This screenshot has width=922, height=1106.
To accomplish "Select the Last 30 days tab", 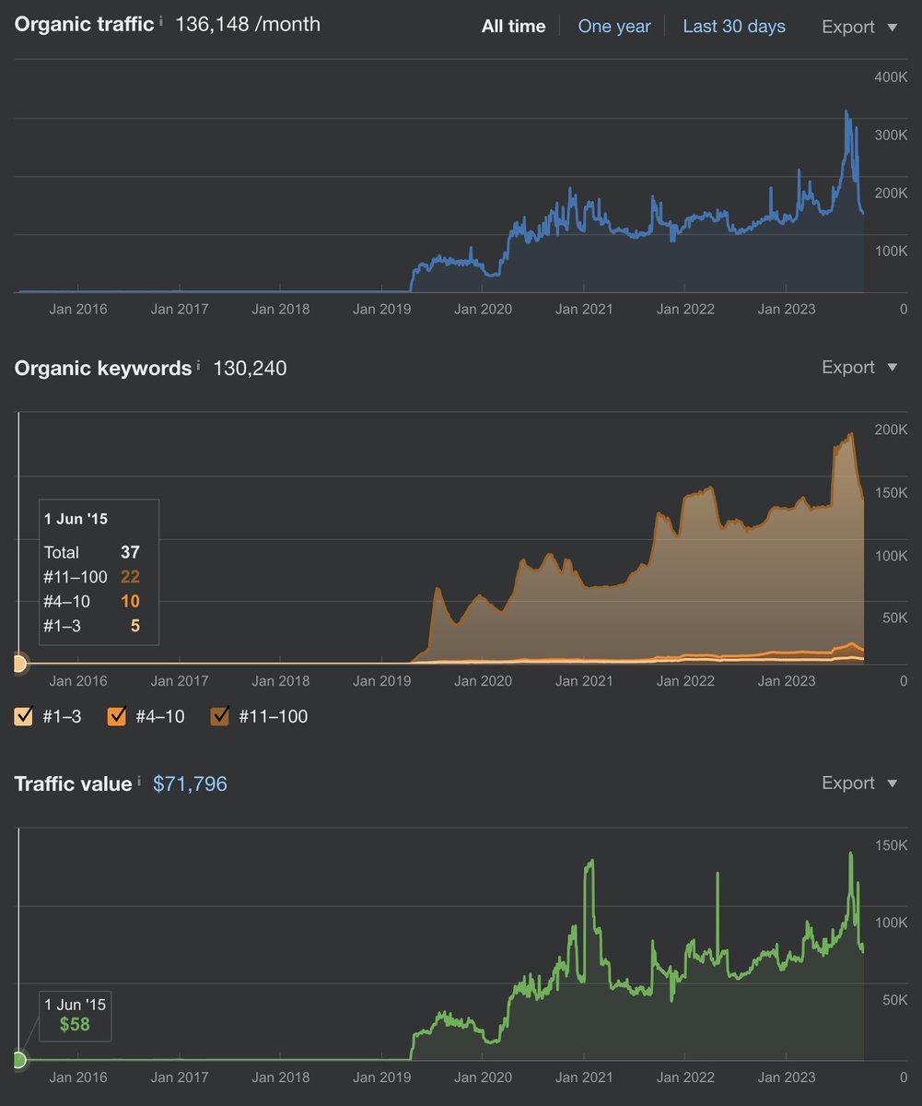I will [734, 27].
